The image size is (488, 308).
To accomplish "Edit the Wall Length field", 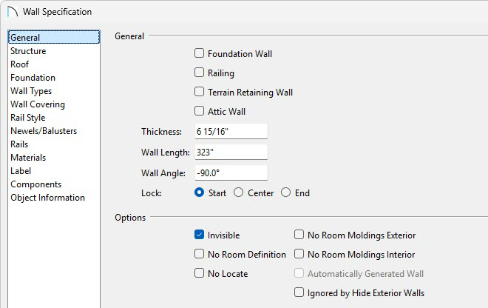I will [230, 152].
